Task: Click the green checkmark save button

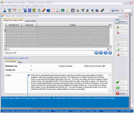Action: point(121,82)
